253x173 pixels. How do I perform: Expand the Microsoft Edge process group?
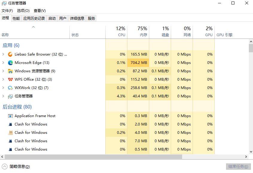coord(3,63)
